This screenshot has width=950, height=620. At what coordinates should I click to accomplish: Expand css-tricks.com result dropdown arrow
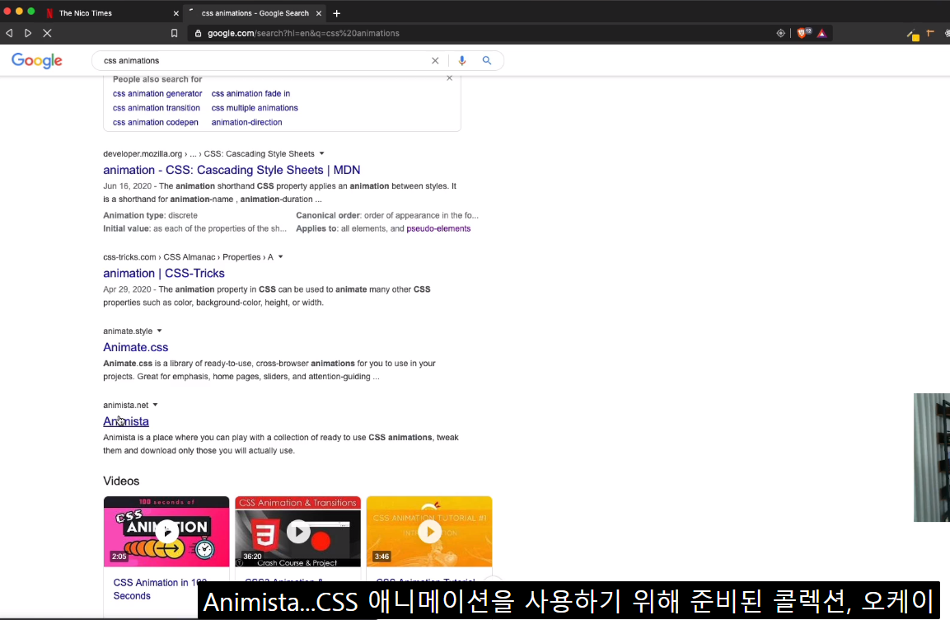click(x=280, y=256)
